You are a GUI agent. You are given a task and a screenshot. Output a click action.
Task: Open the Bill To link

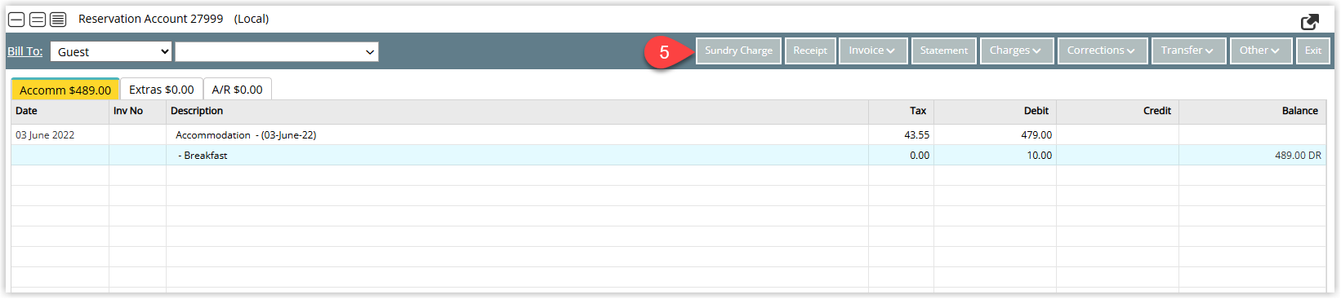tap(25, 51)
